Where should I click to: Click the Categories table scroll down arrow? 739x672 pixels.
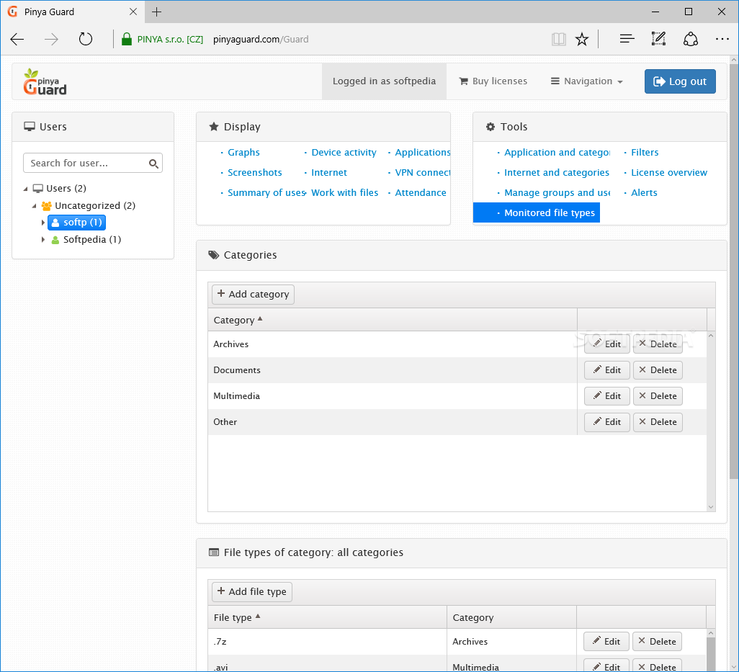(711, 507)
